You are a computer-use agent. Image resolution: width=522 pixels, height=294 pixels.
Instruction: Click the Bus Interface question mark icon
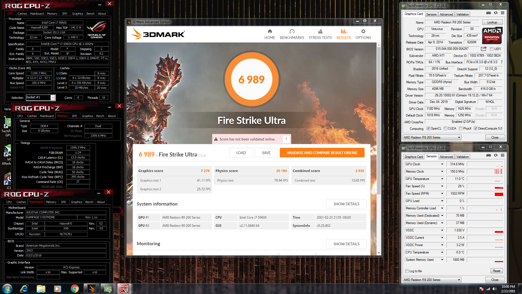pos(502,62)
